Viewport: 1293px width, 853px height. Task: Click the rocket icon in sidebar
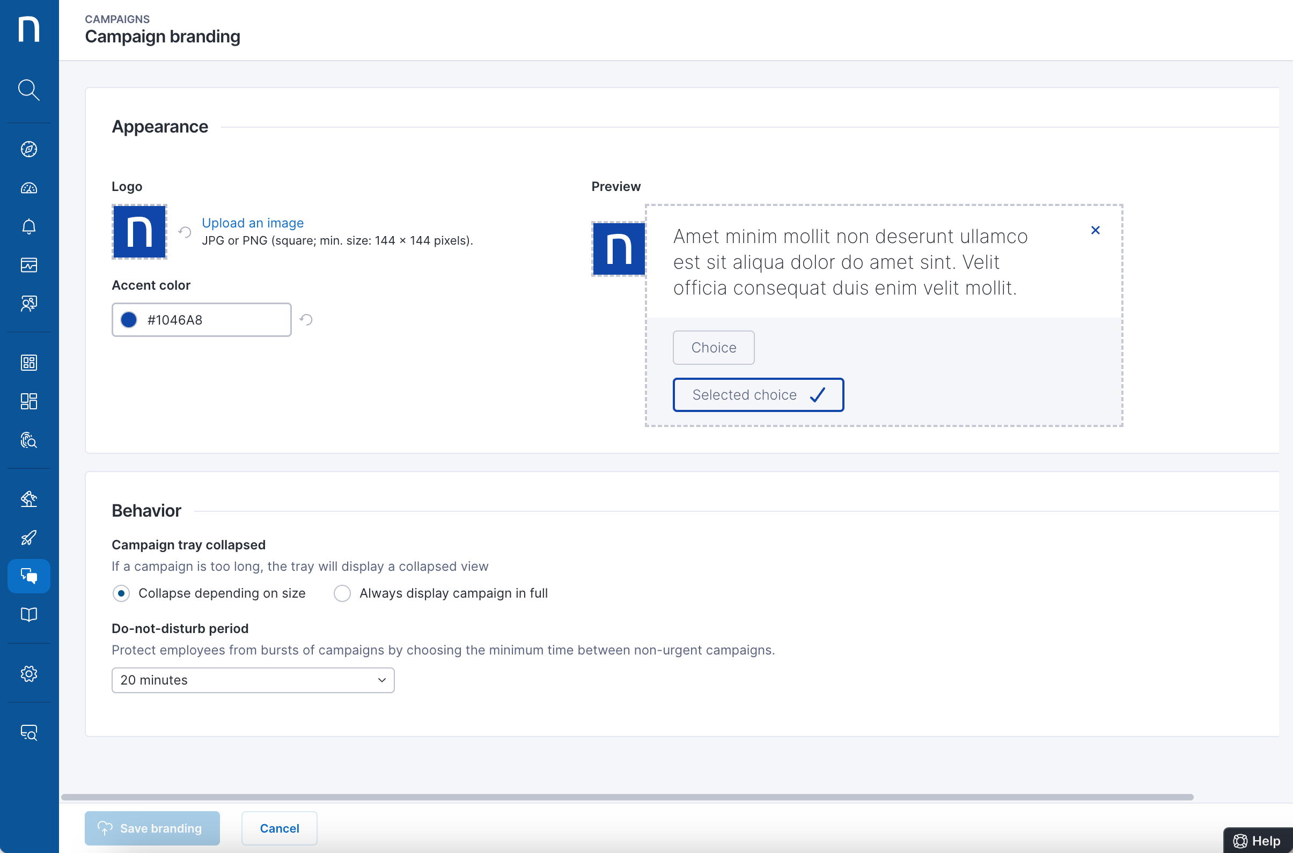pos(29,538)
